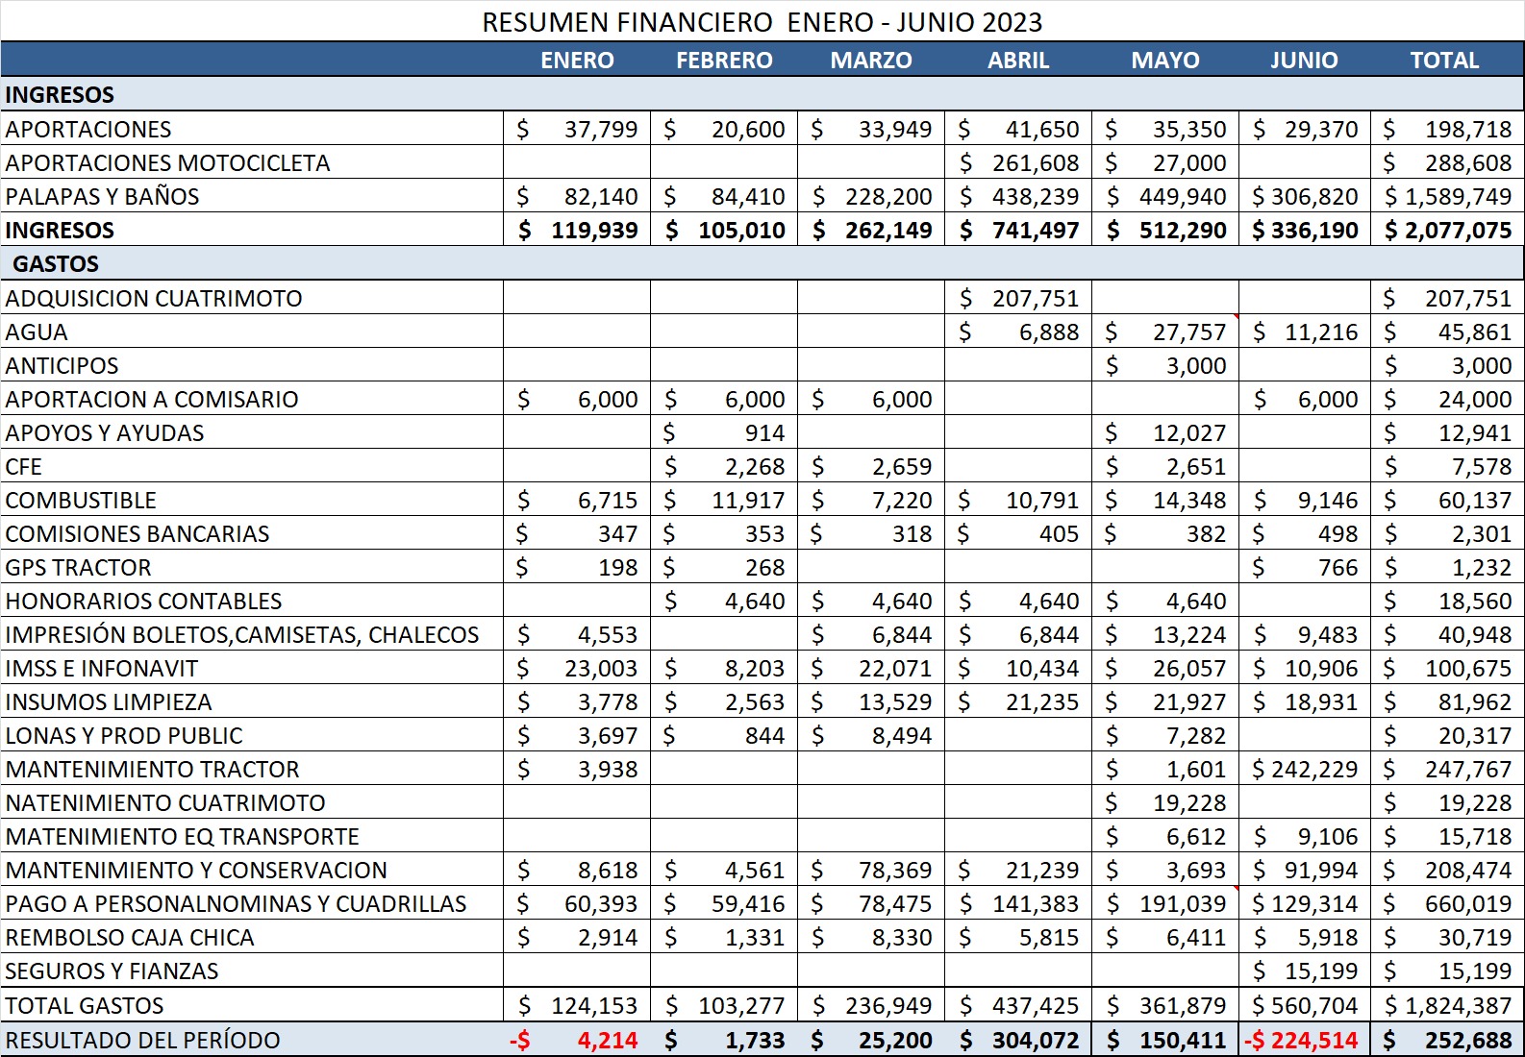
Task: Select the RESULTADO DEL PERÍODO label
Action: click(142, 1040)
